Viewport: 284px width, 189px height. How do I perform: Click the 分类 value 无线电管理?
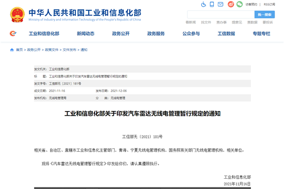(x=118, y=98)
